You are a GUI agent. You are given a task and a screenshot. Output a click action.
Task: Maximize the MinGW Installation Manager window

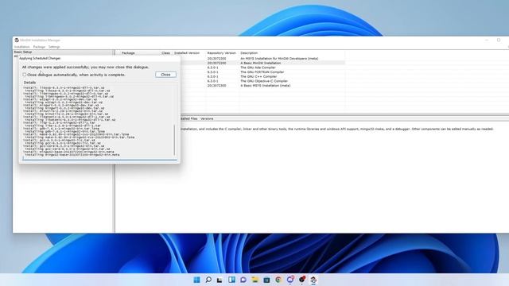pyautogui.click(x=499, y=41)
